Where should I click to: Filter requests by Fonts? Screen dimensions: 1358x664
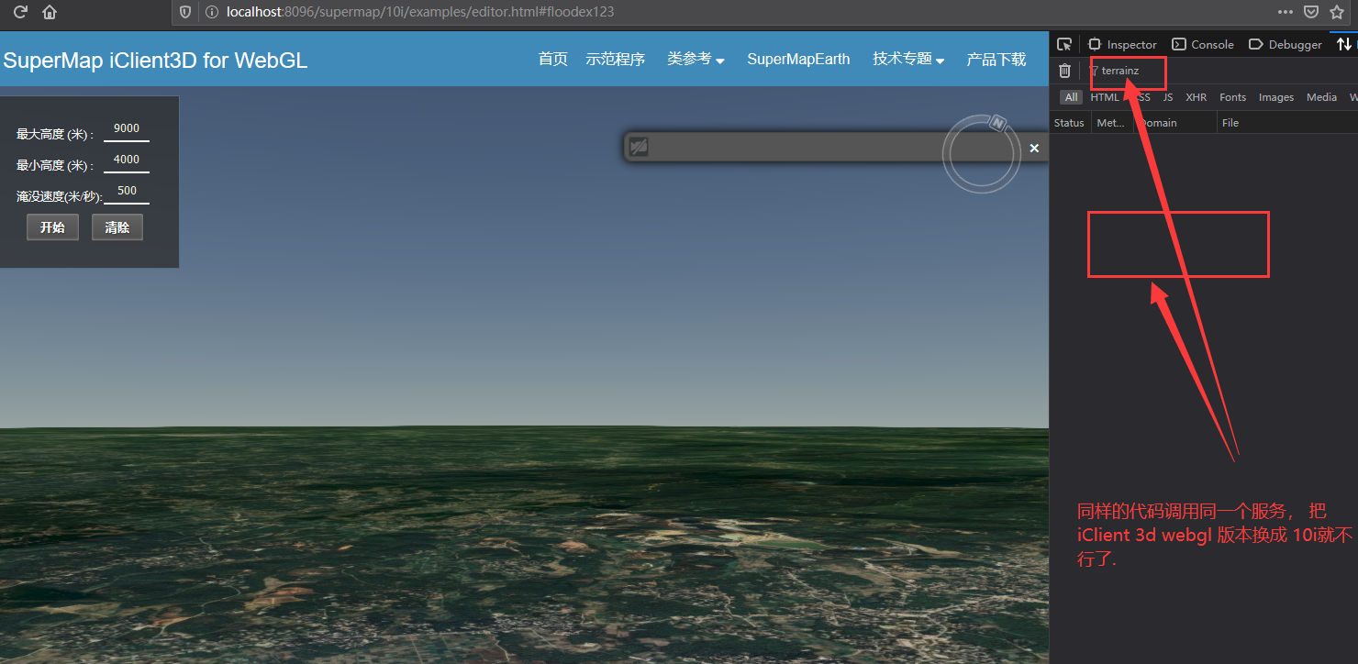(1233, 97)
